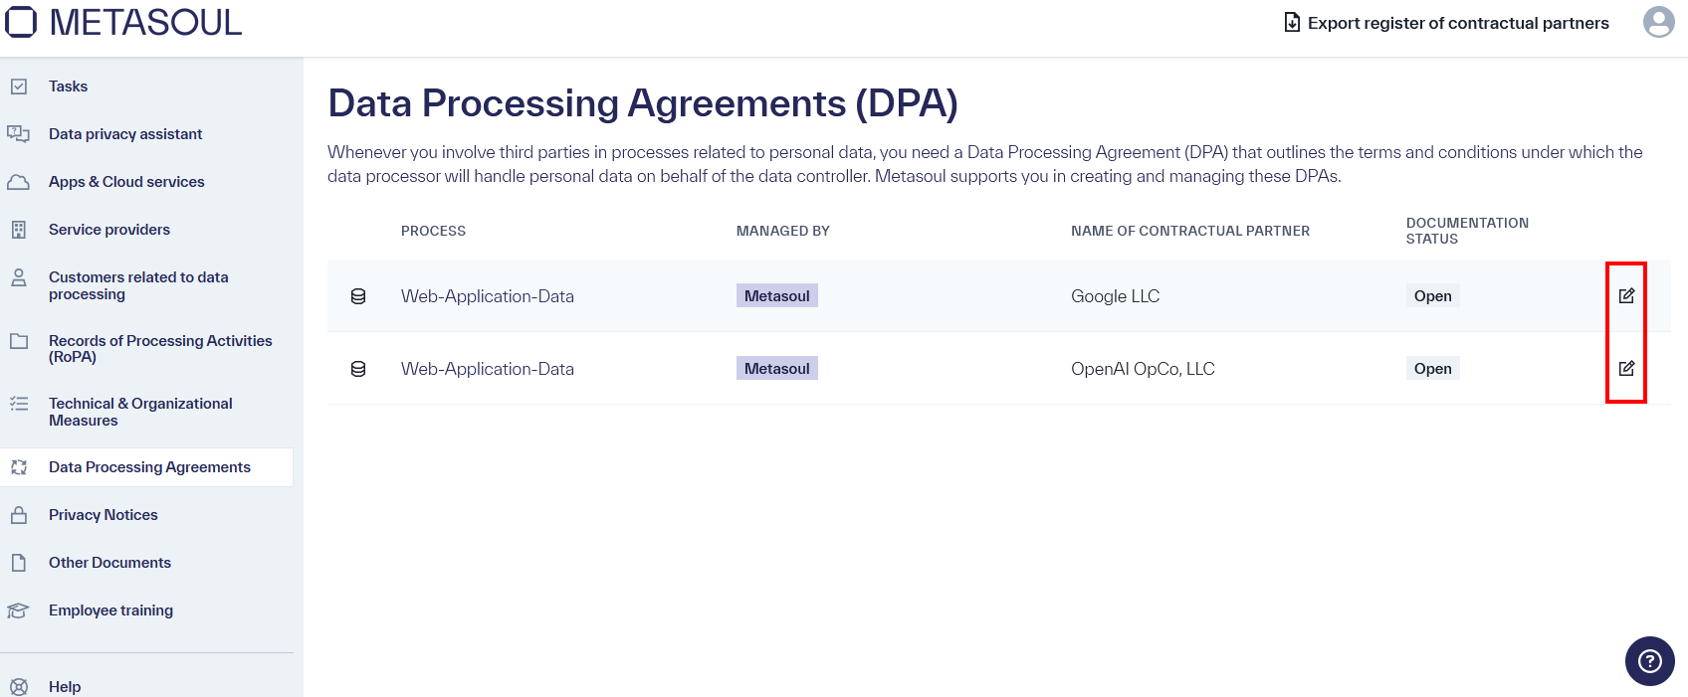Click the Employee training graduation cap icon
Screen dimensions: 1688x697
[20, 610]
